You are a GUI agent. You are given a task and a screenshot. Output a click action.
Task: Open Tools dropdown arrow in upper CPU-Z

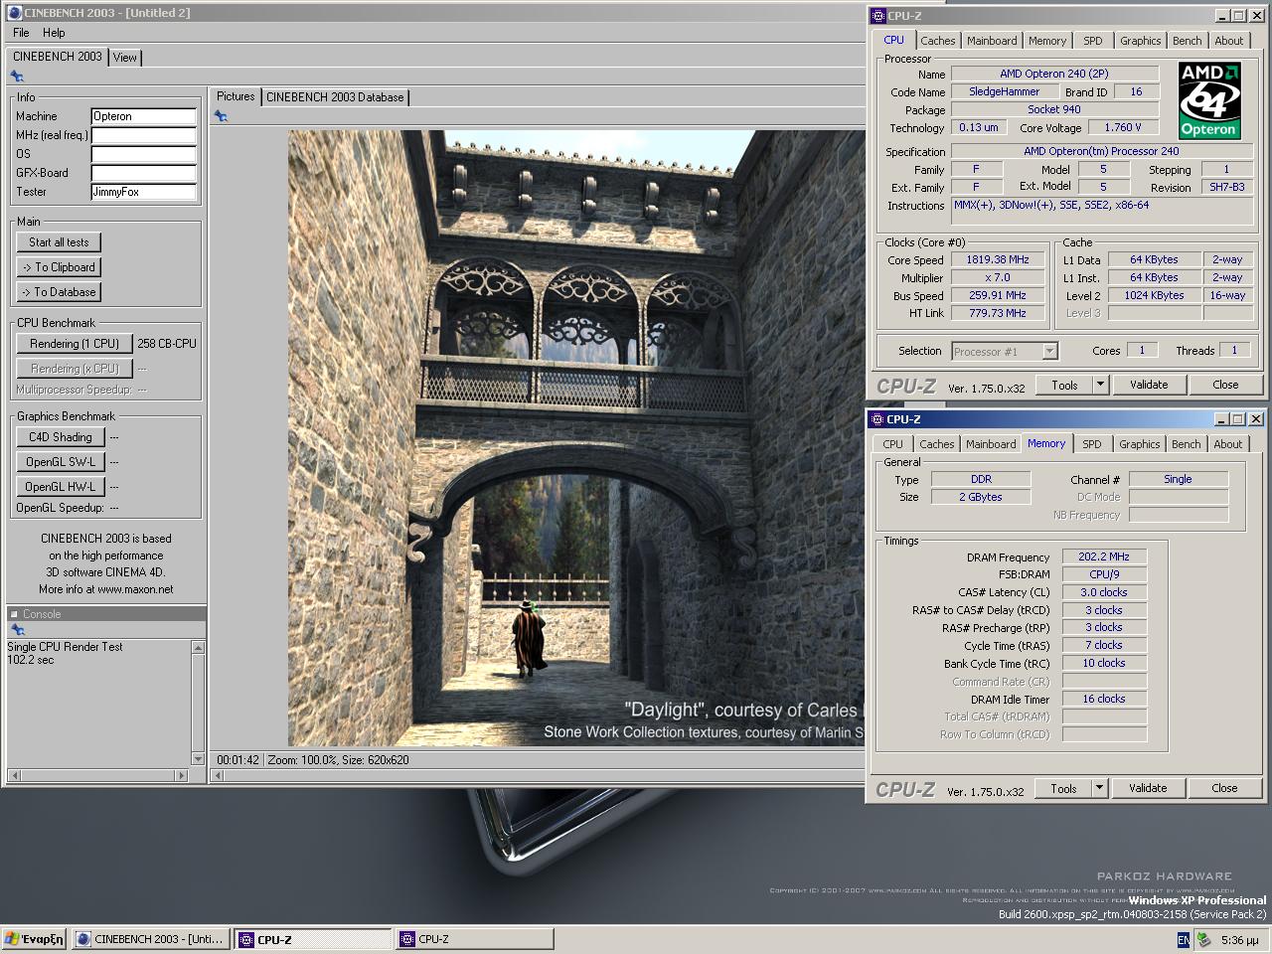click(x=1100, y=385)
